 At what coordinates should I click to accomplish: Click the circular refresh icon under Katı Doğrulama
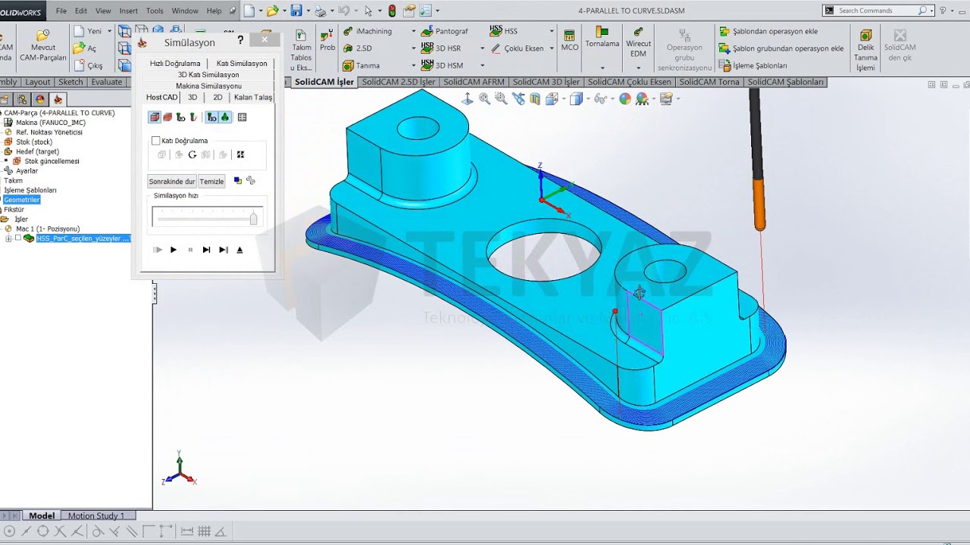point(192,154)
